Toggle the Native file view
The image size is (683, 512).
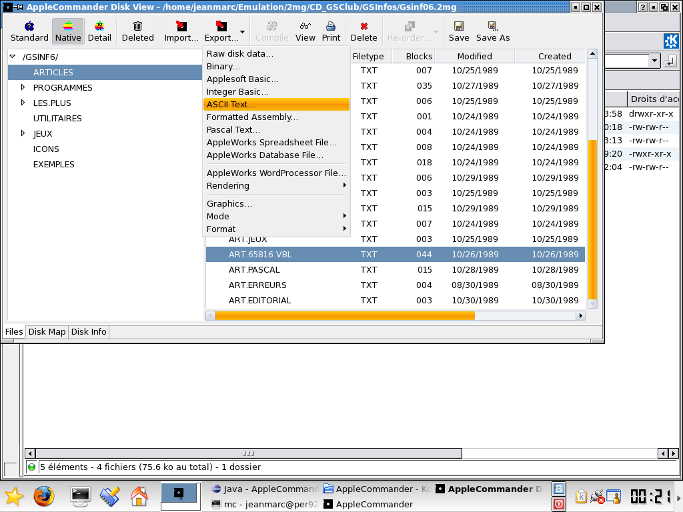pos(68,31)
